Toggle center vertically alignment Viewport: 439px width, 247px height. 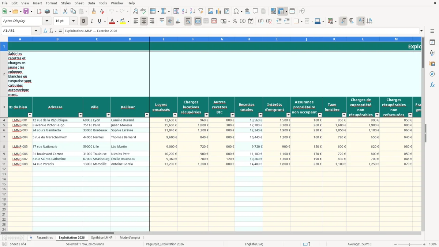(170, 21)
